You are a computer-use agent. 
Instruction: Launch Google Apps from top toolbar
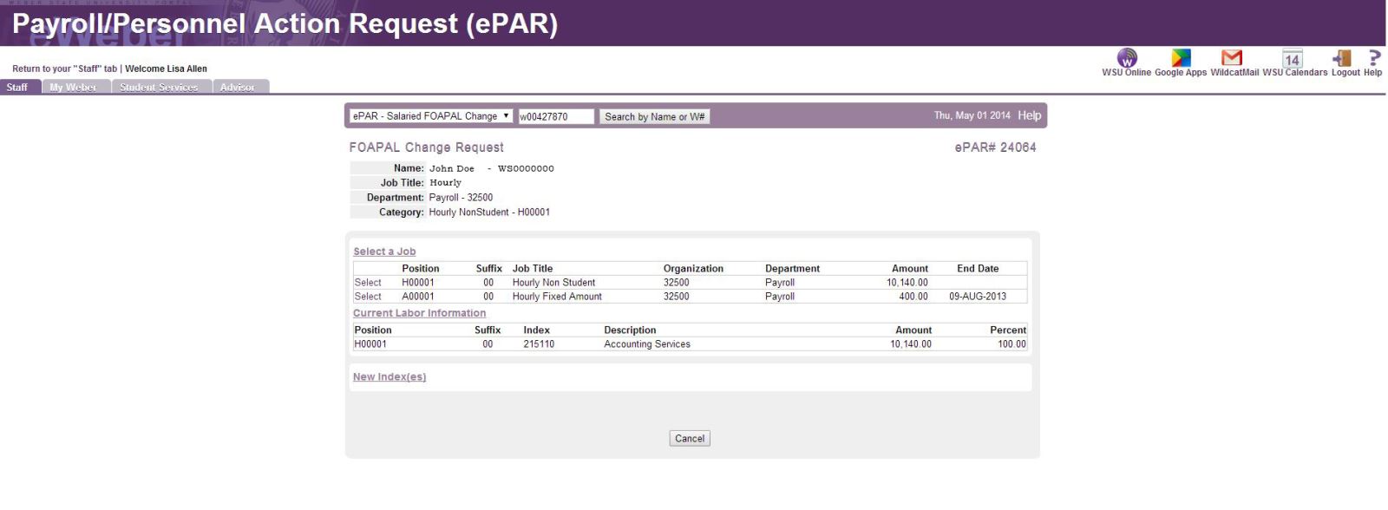[1181, 59]
